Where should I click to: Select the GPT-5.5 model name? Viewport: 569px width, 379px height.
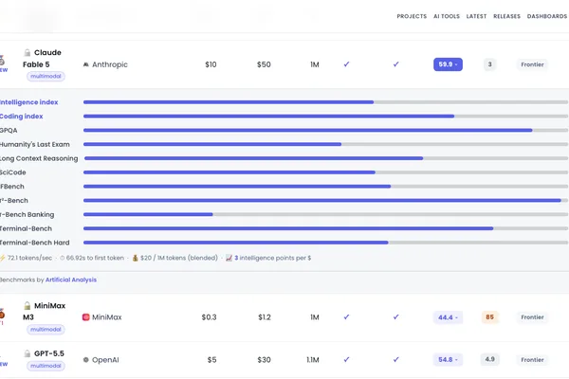pos(49,353)
